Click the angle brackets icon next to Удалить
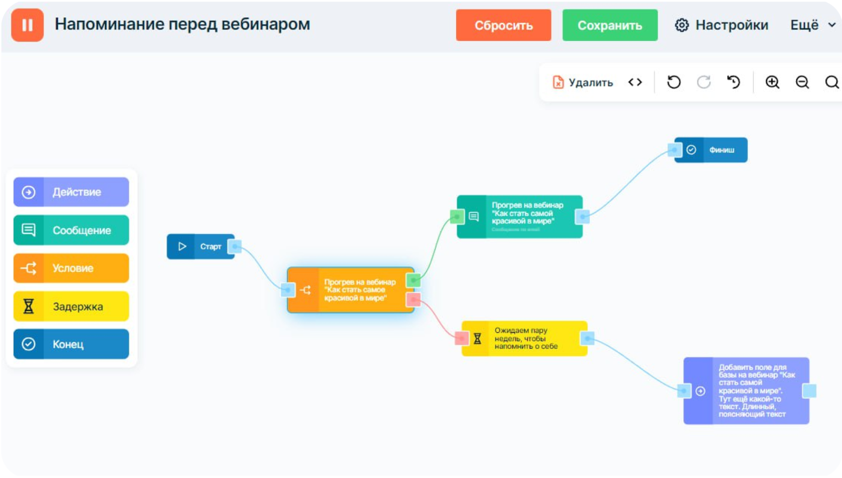Screen dimensions: 842x478 pos(635,82)
